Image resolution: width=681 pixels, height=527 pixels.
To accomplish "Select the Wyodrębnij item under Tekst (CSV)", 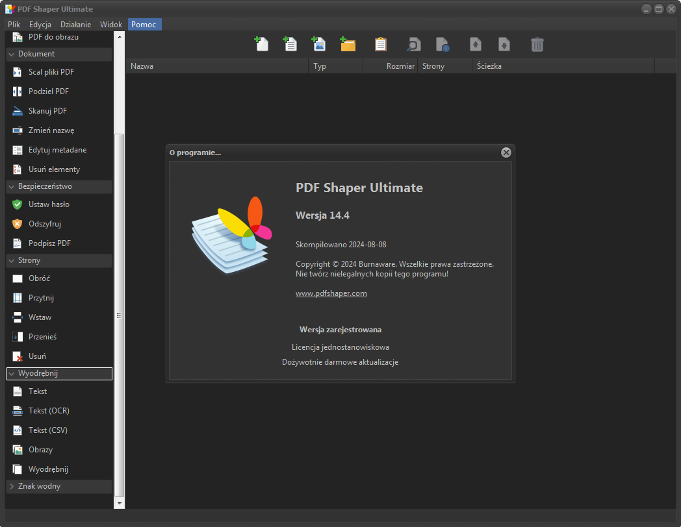I will 60,469.
